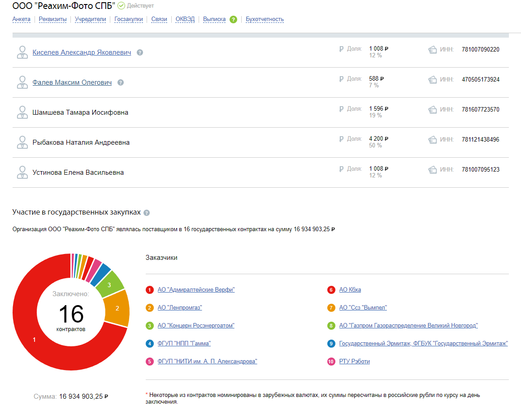Click the help icon next to Фалев Максим Олегович

click(x=121, y=82)
